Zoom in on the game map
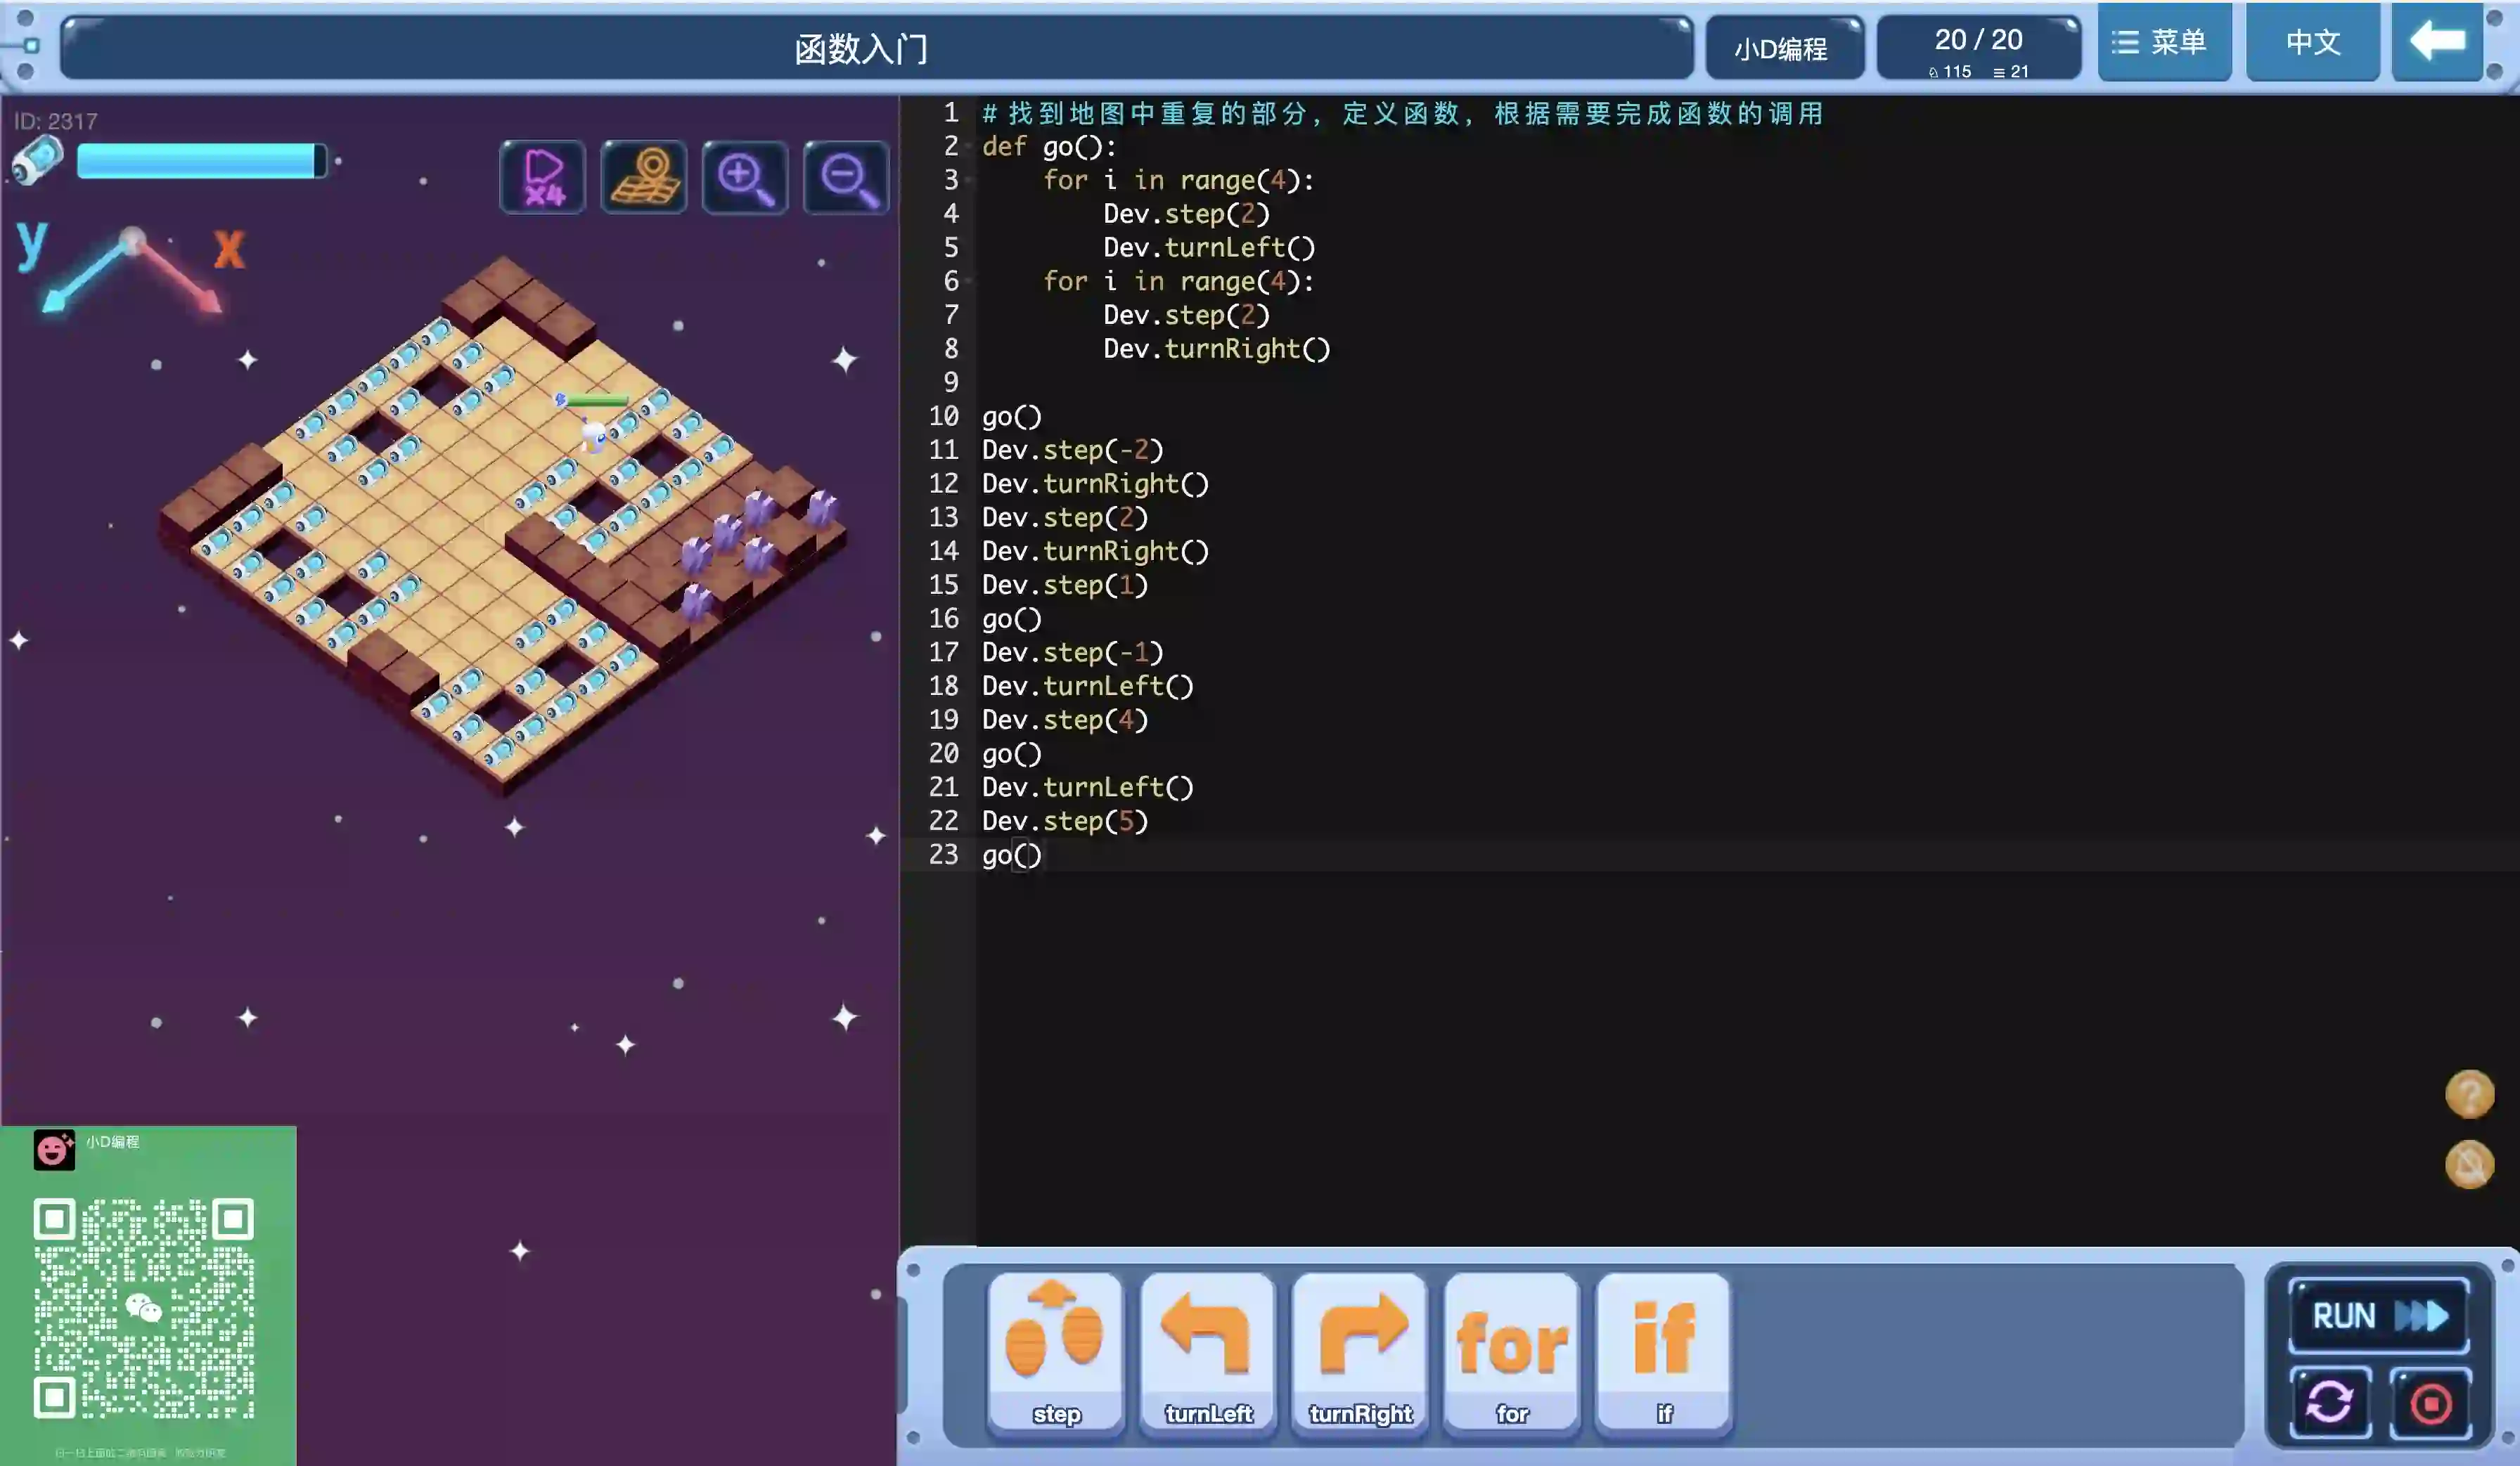Viewport: 2520px width, 1466px height. (x=745, y=178)
